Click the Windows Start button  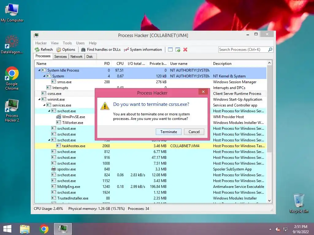coord(7,229)
